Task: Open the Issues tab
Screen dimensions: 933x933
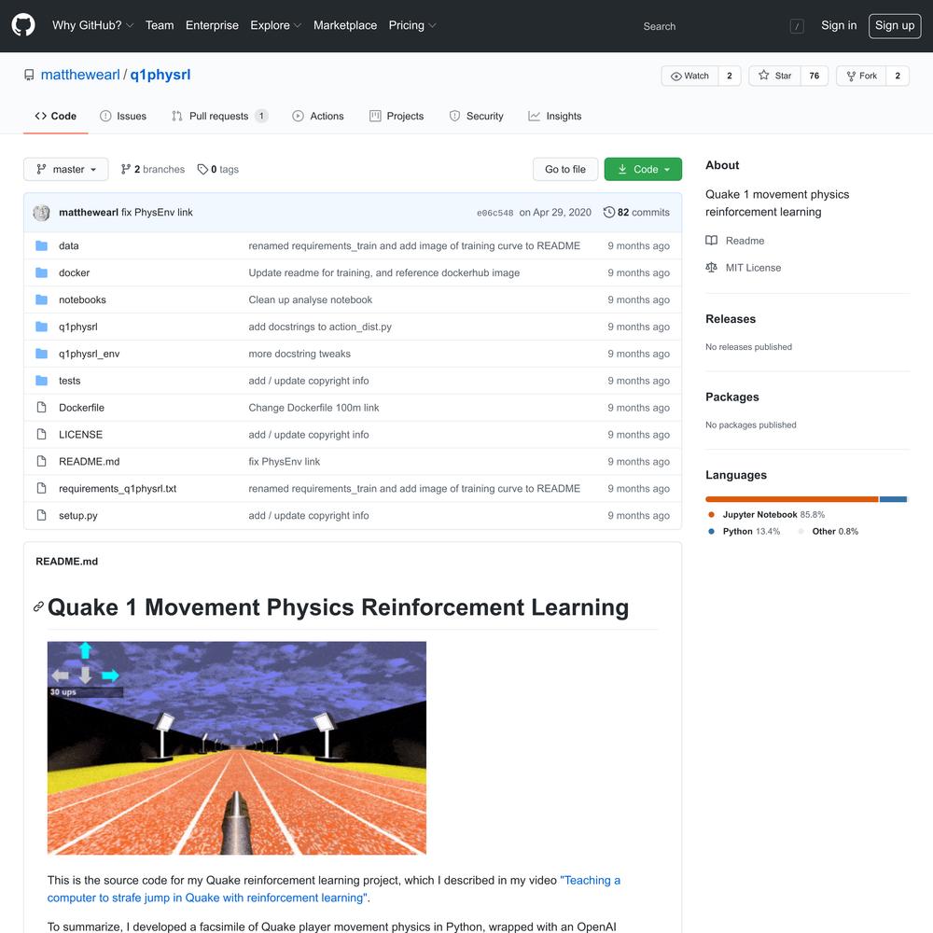Action: coord(122,116)
